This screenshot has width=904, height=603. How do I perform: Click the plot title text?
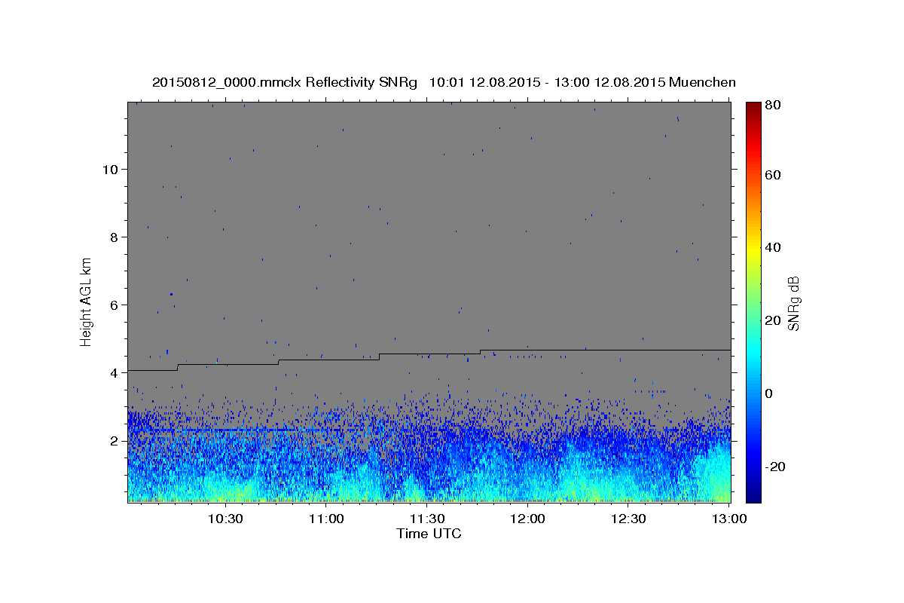[x=444, y=82]
